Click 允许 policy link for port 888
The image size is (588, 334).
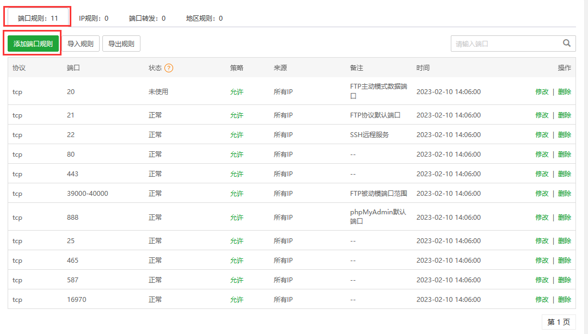[x=236, y=217]
